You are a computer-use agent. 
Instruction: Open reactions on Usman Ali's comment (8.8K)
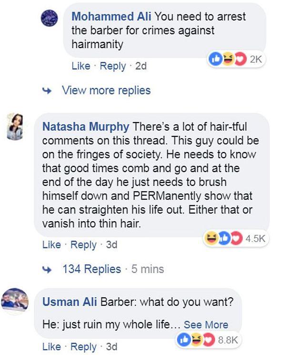tap(209, 340)
